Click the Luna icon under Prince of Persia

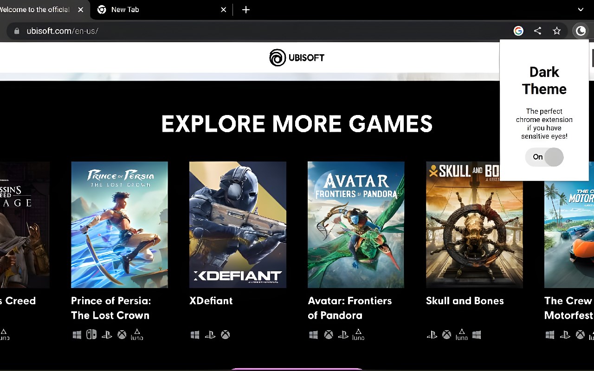[137, 334]
